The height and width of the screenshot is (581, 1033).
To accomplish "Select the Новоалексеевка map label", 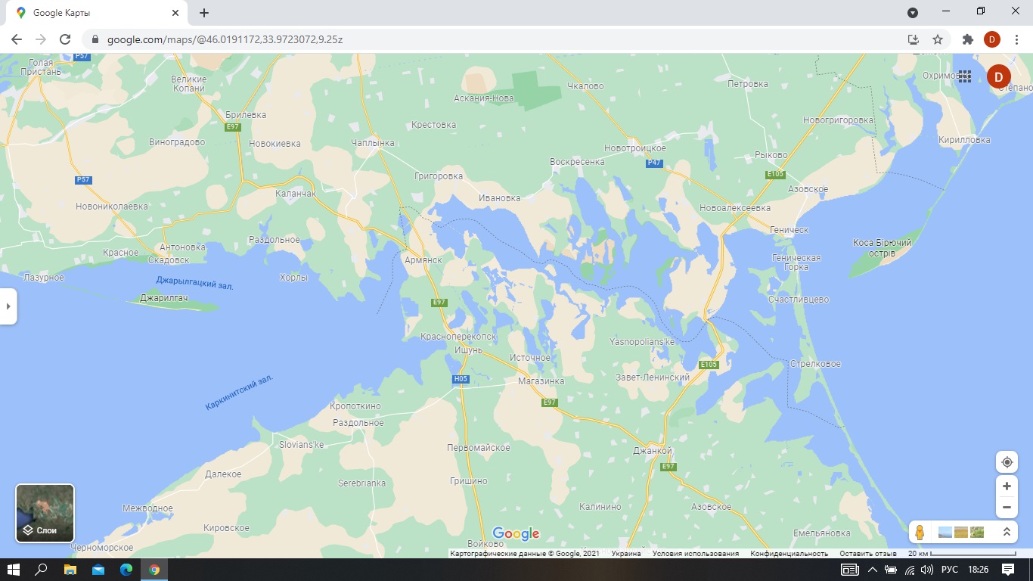I will [x=735, y=208].
